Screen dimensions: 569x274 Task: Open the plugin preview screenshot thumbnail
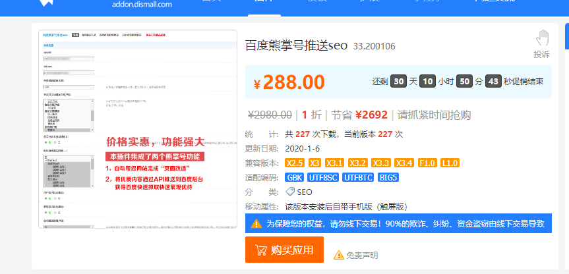(x=138, y=129)
